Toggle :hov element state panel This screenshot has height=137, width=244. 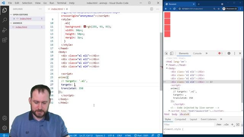coord(218,124)
